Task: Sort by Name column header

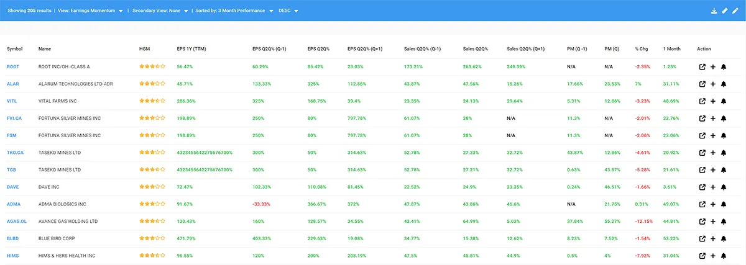Action: pos(45,49)
